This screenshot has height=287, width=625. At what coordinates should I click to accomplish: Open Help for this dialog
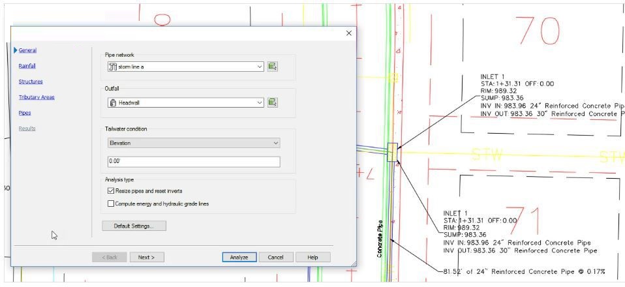313,257
